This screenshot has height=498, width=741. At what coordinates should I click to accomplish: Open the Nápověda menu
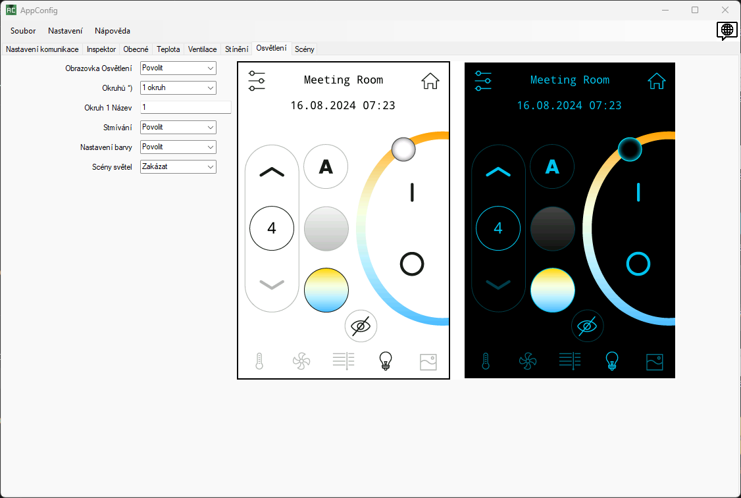[113, 31]
